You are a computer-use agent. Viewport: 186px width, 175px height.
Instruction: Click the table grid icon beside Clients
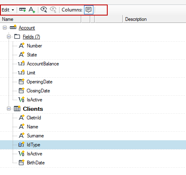[17, 108]
